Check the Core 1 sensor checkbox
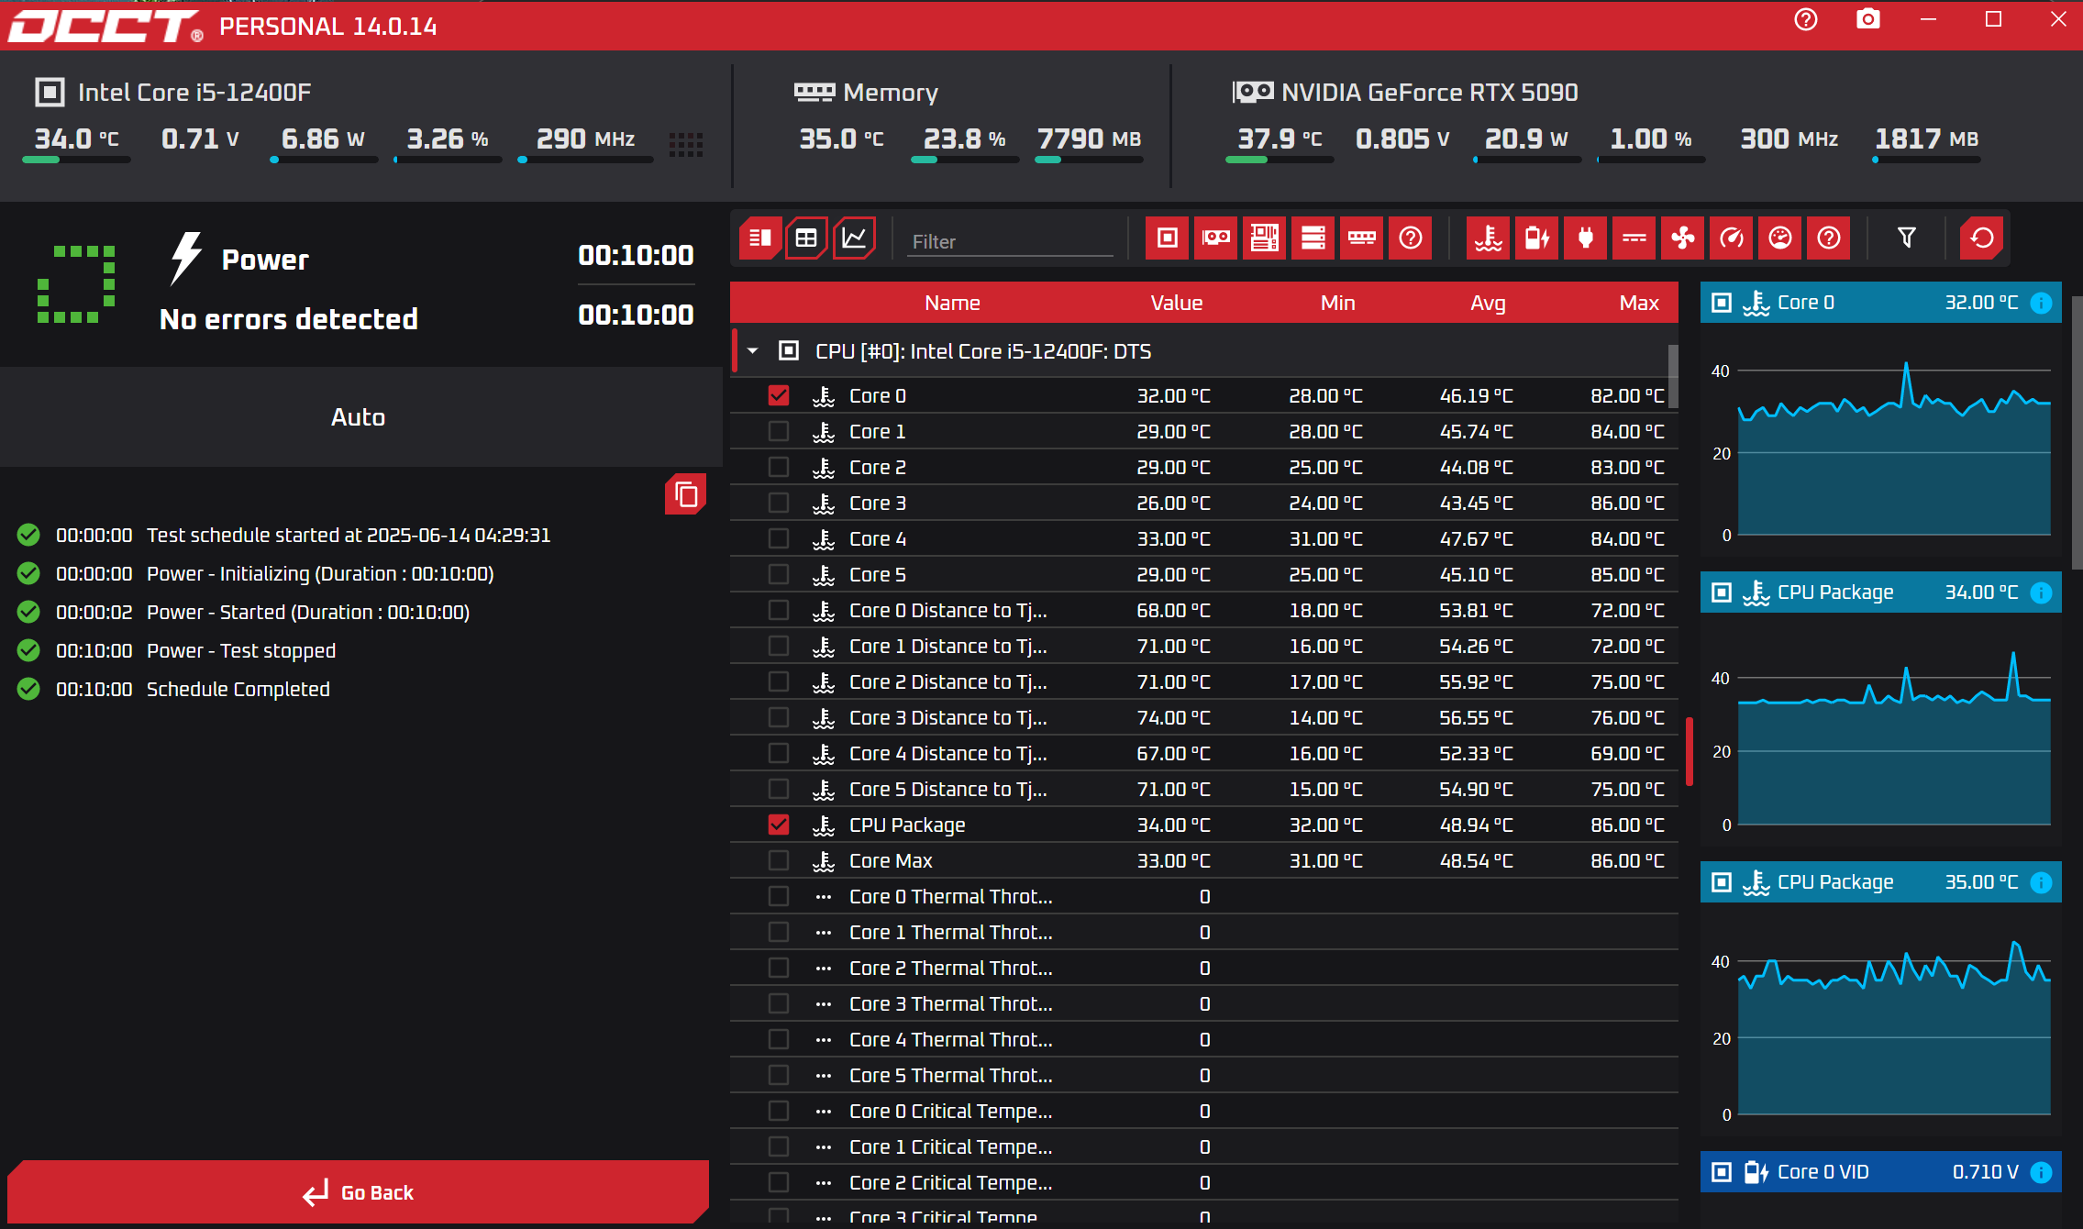 click(x=779, y=431)
